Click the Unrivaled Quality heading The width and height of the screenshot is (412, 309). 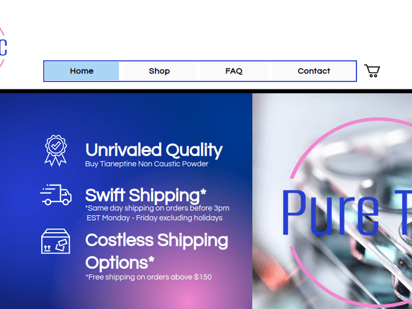(x=154, y=150)
